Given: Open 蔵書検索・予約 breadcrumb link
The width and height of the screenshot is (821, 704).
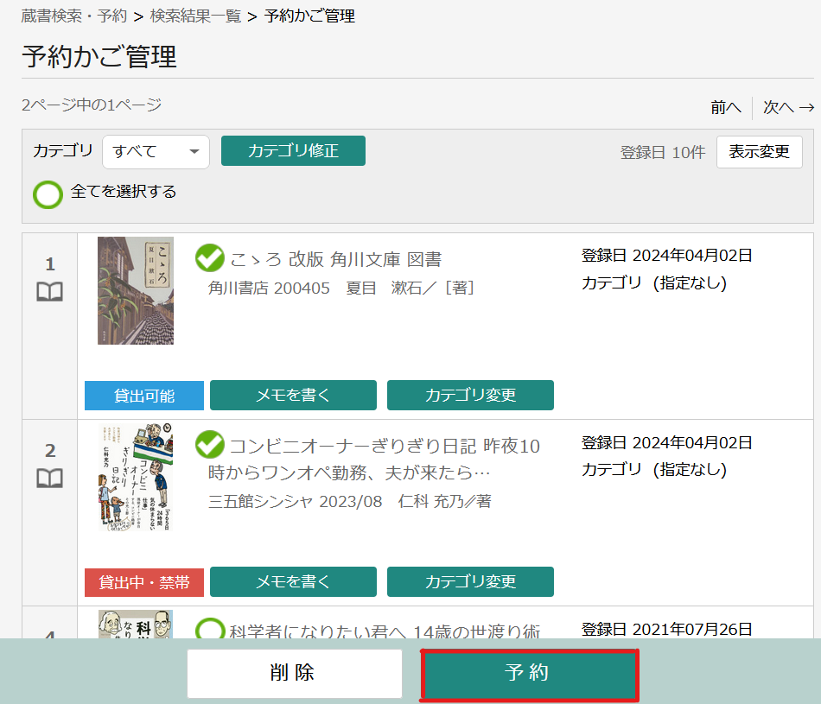Looking at the screenshot, I should pos(73,16).
